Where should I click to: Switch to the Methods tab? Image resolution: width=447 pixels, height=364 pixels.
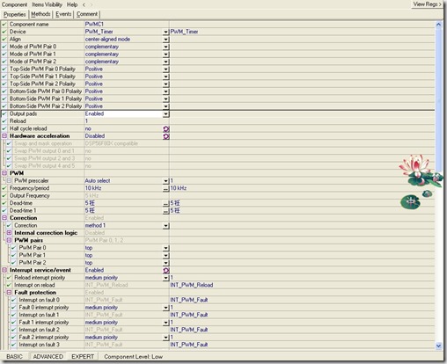pos(40,14)
